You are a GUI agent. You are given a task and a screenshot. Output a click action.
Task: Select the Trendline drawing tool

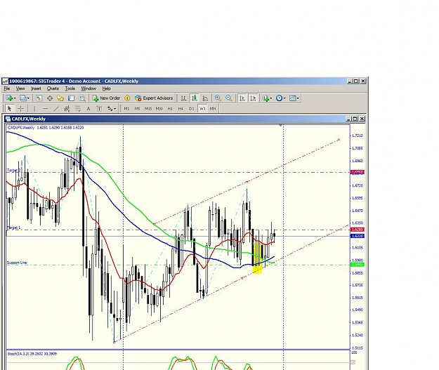pyautogui.click(x=56, y=109)
